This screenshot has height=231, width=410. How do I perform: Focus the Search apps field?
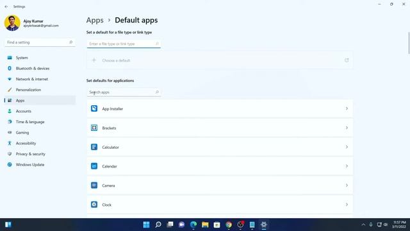[124, 92]
